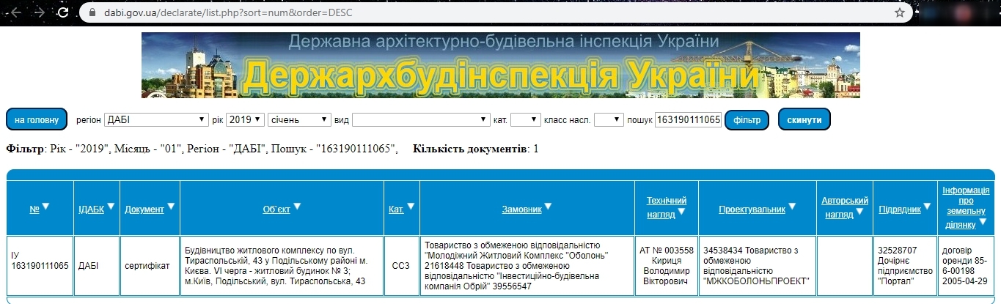Image resolution: width=1001 pixels, height=304 pixels.
Task: Sort by the Об`єкт column header
Action: click(276, 209)
